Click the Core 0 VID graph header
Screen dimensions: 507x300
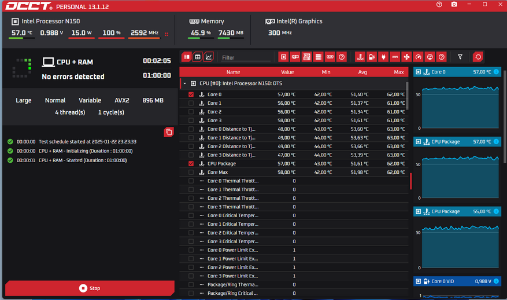click(x=457, y=281)
